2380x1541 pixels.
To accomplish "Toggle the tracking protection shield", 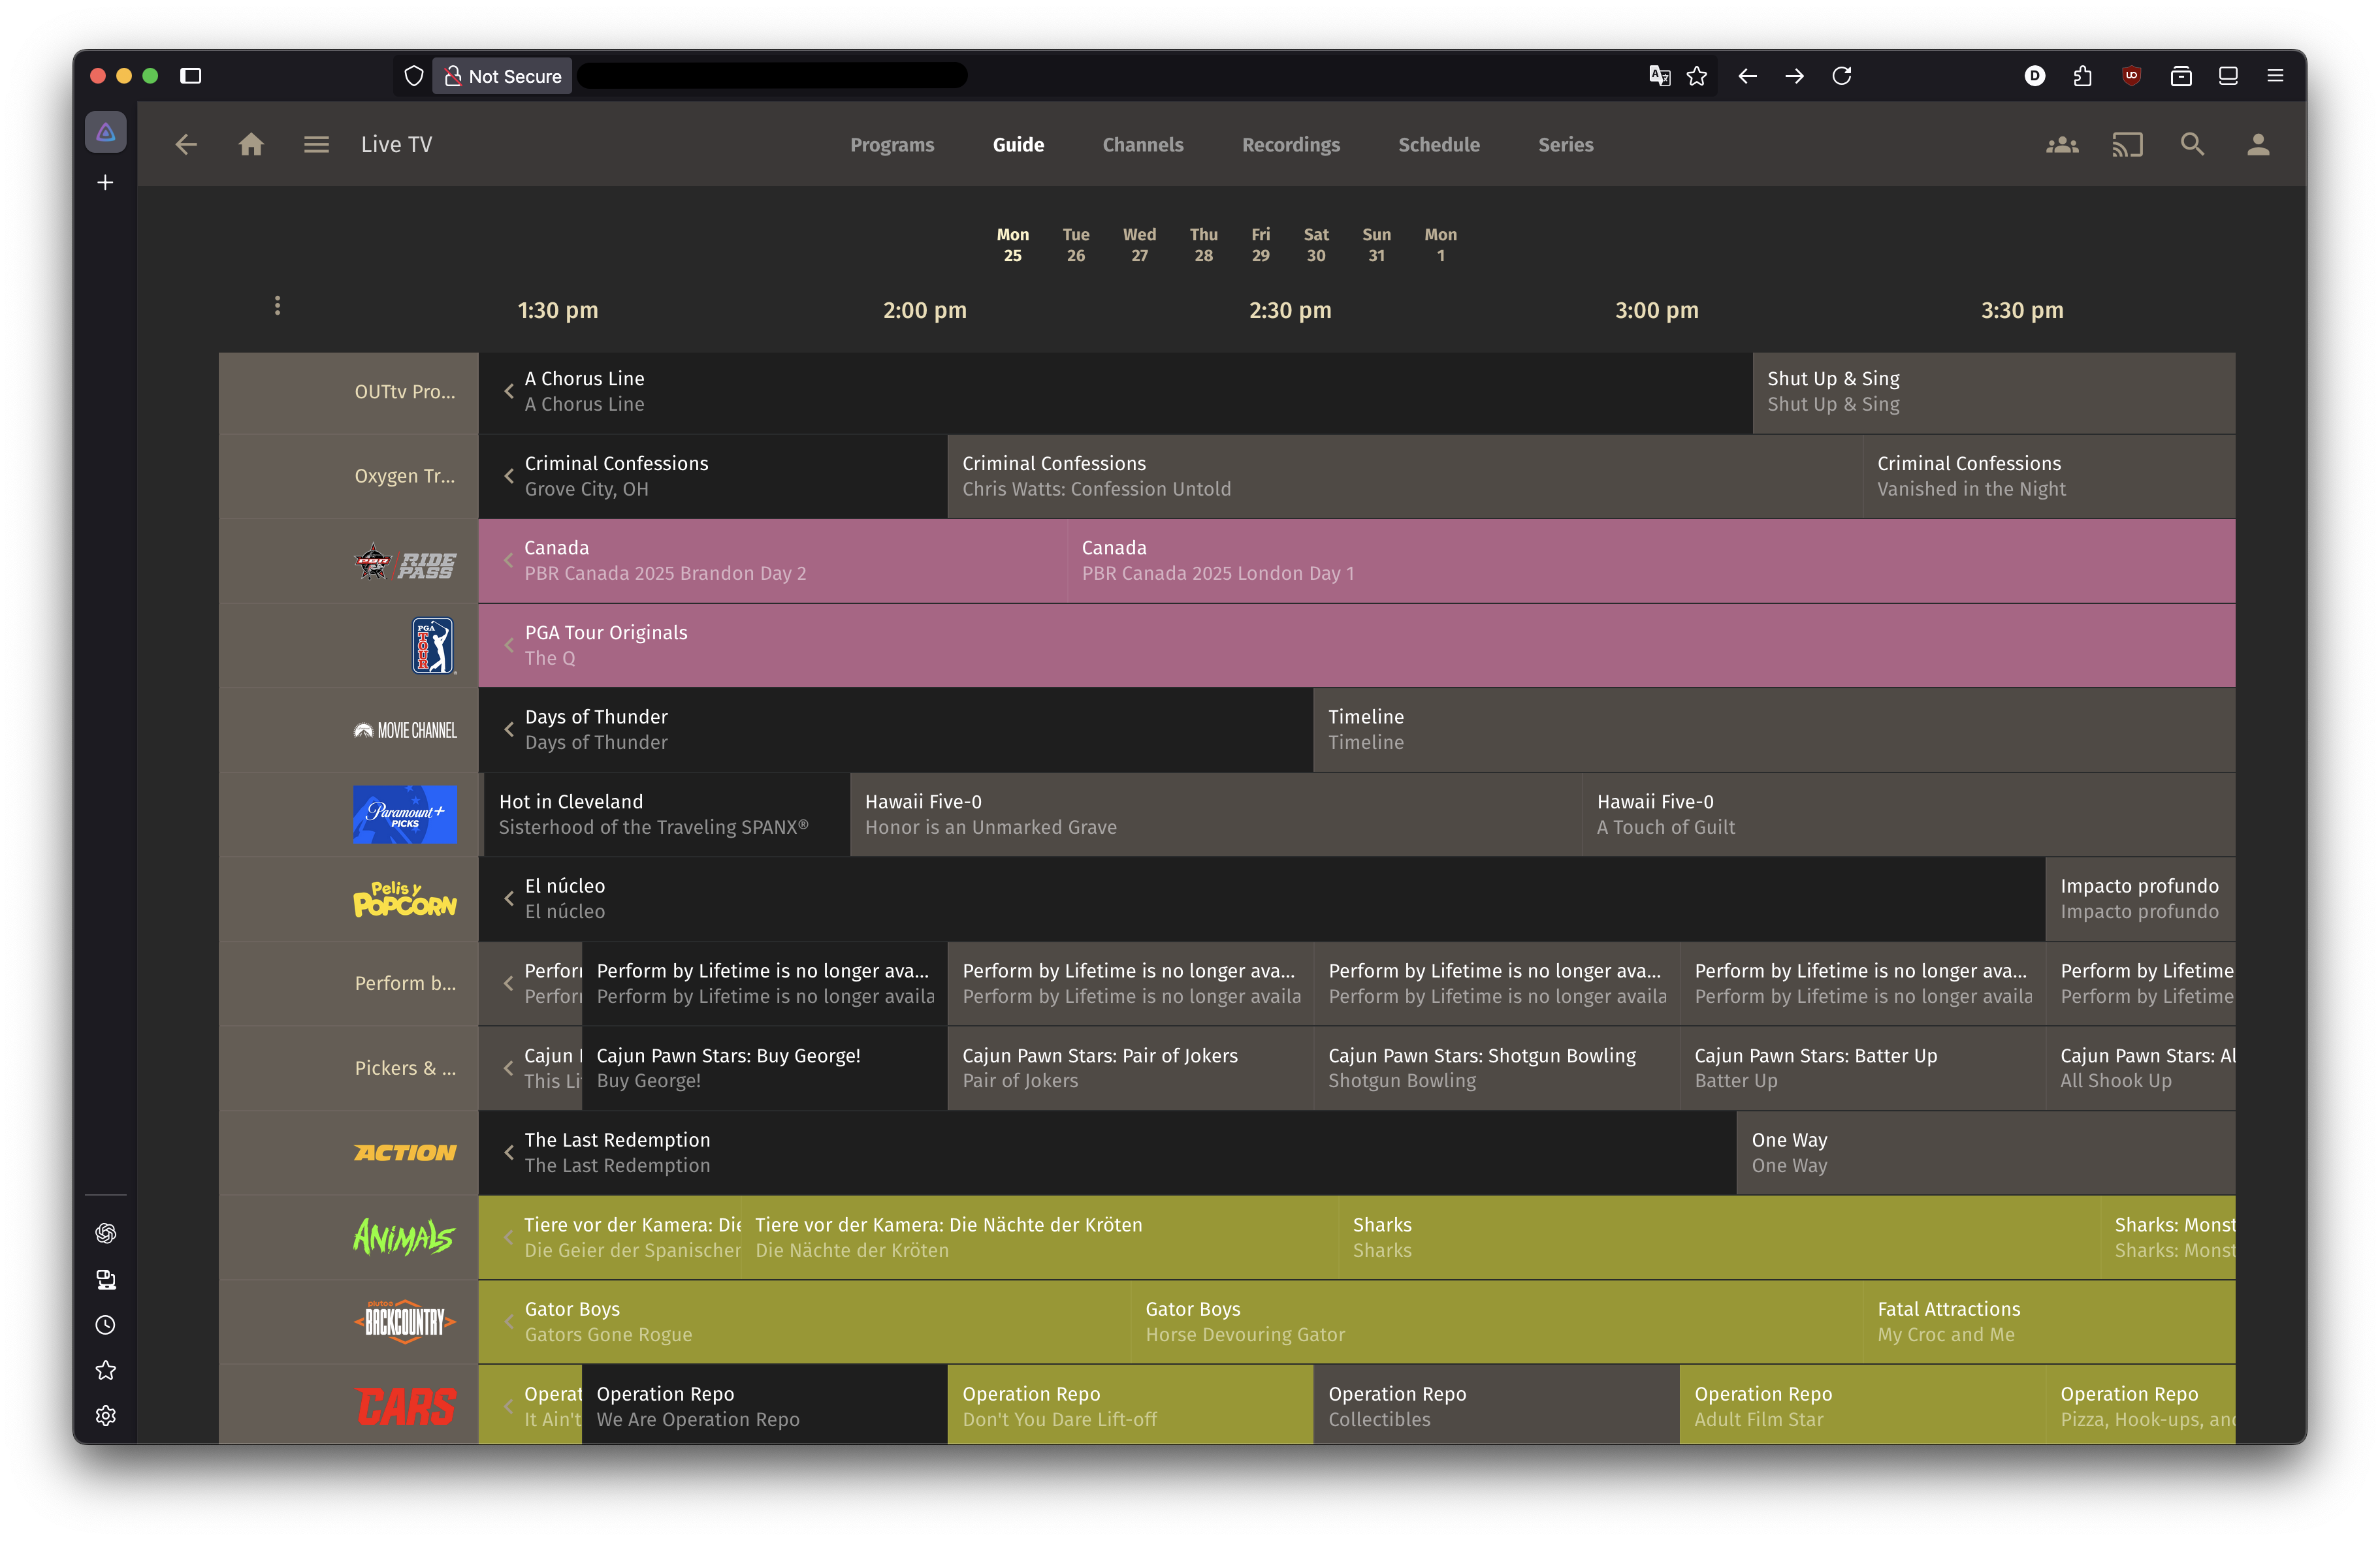I will 413,75.
